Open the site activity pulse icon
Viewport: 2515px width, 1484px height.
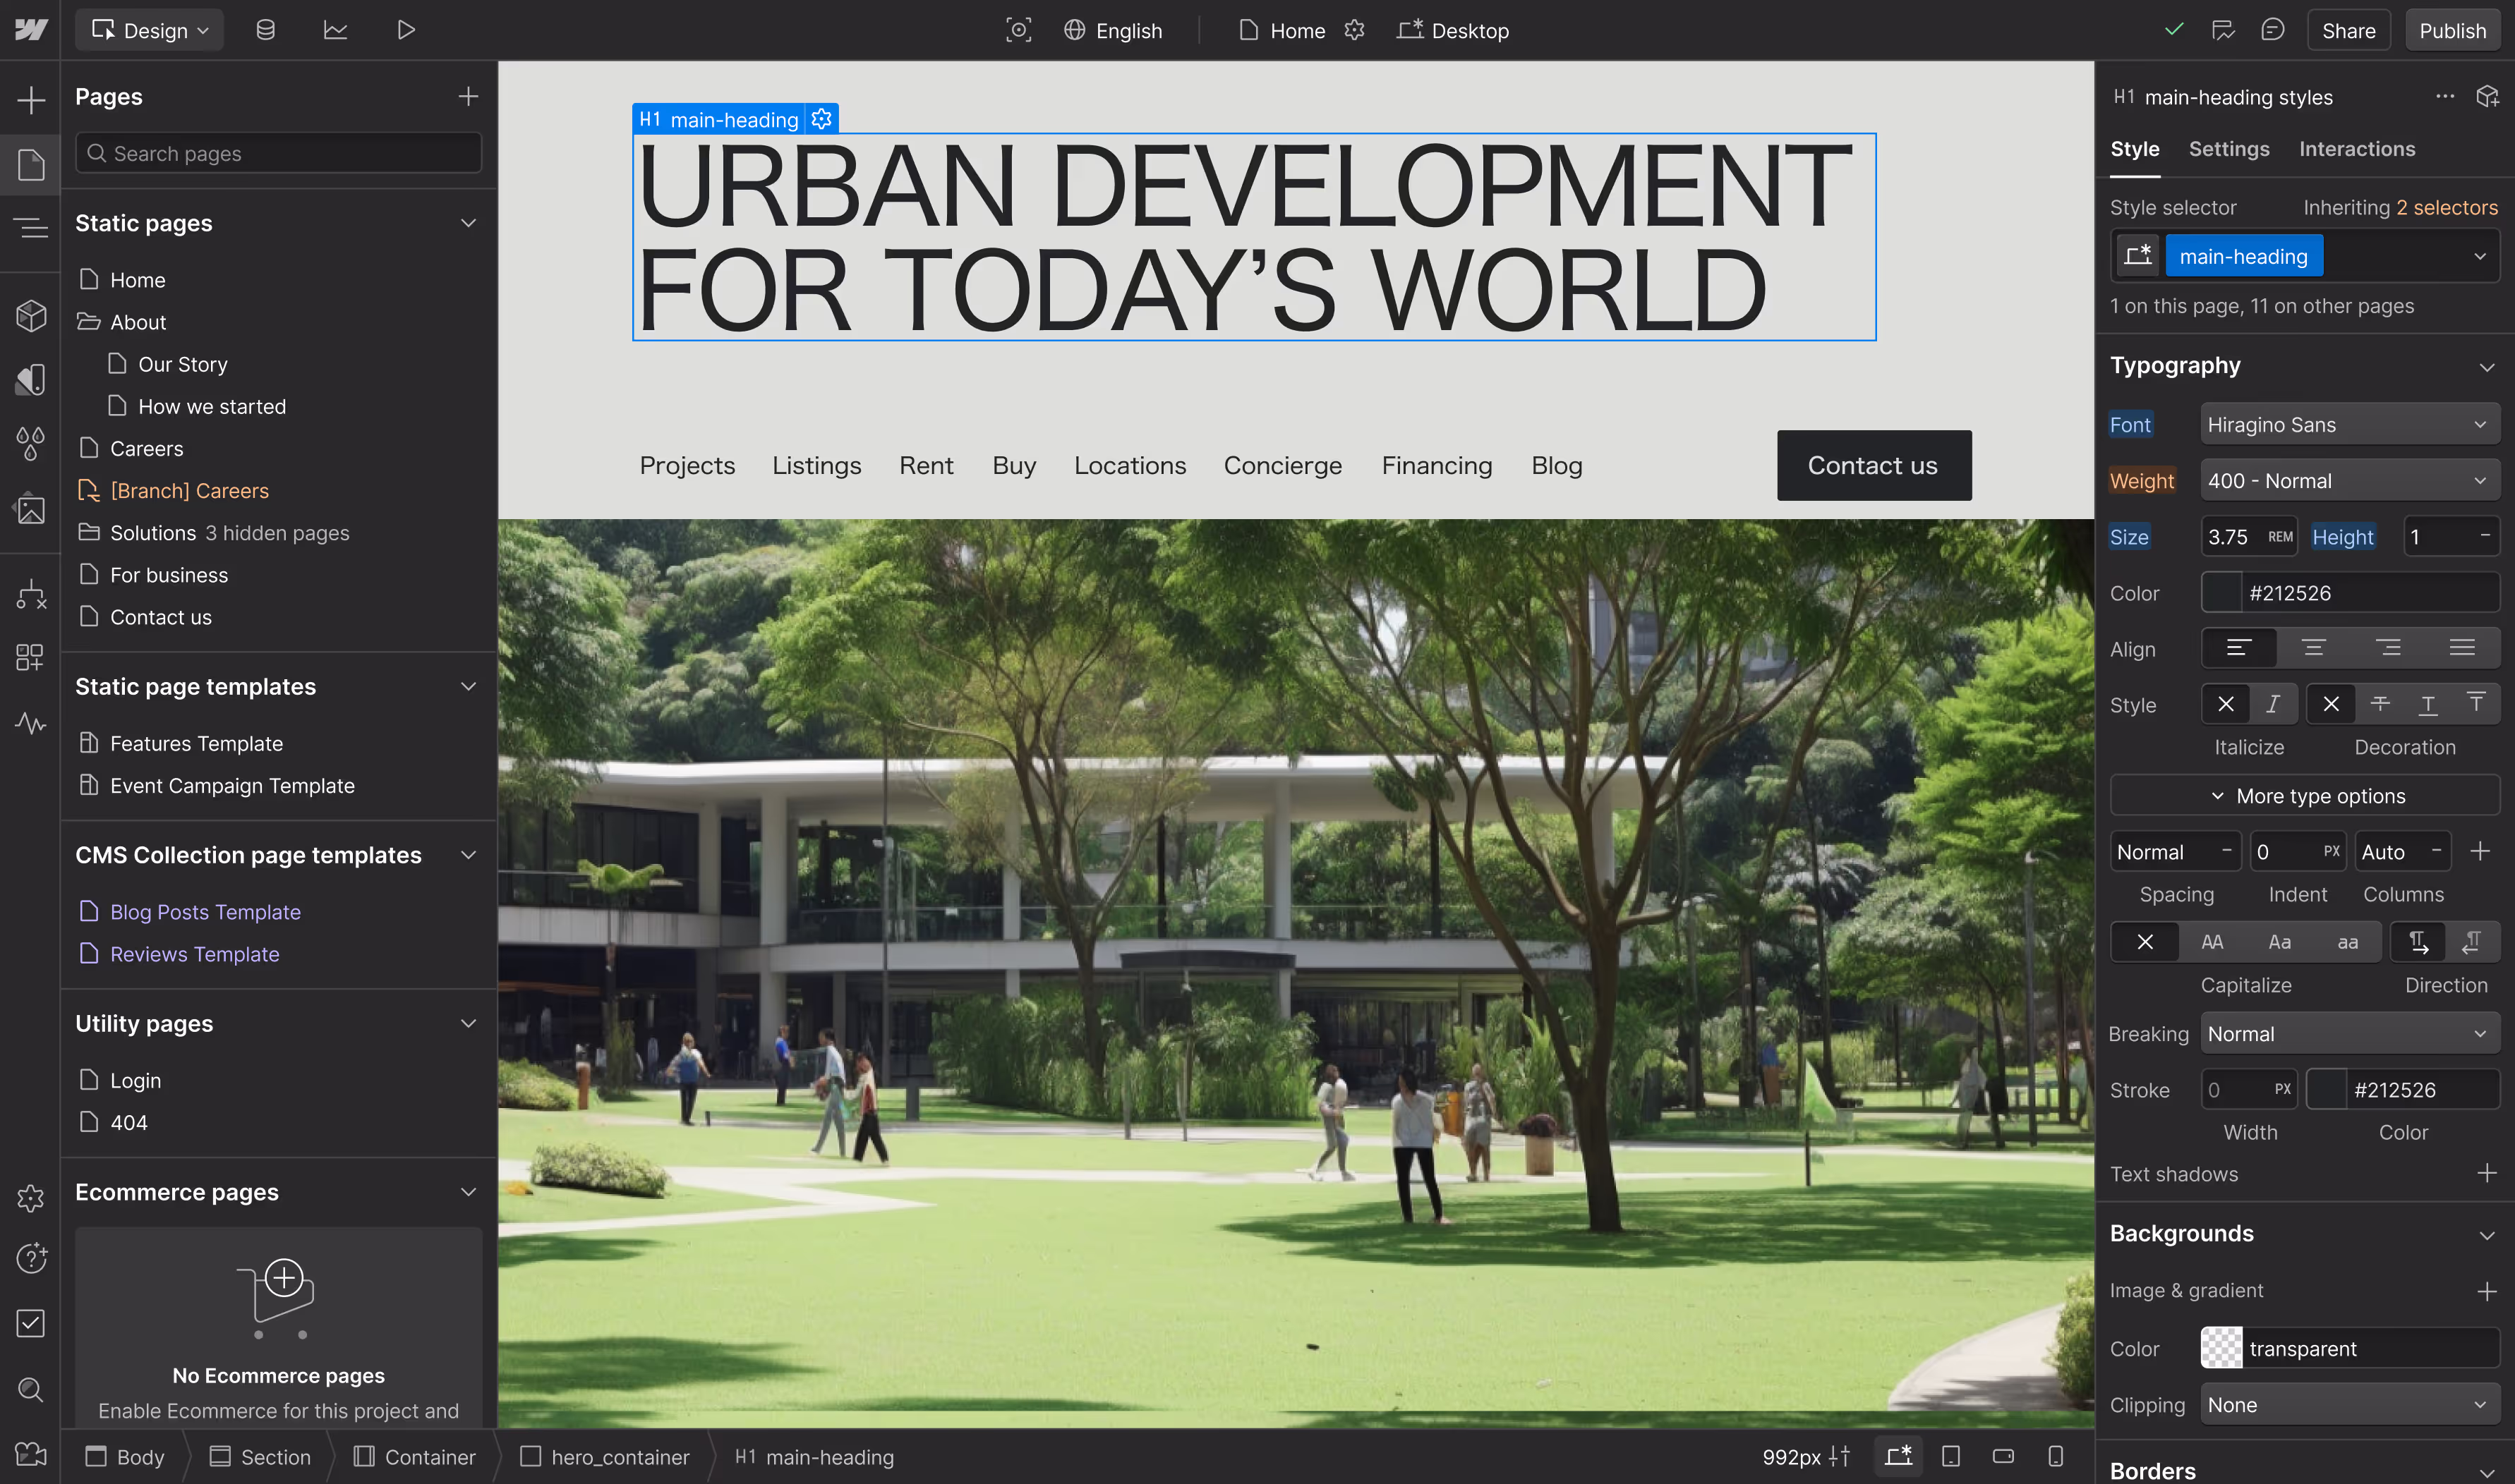click(31, 723)
